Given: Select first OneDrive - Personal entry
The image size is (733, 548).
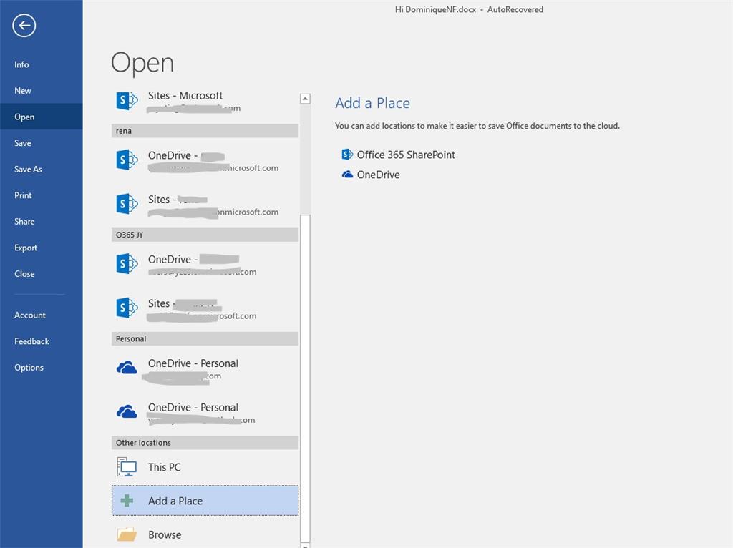Looking at the screenshot, I should [x=205, y=368].
